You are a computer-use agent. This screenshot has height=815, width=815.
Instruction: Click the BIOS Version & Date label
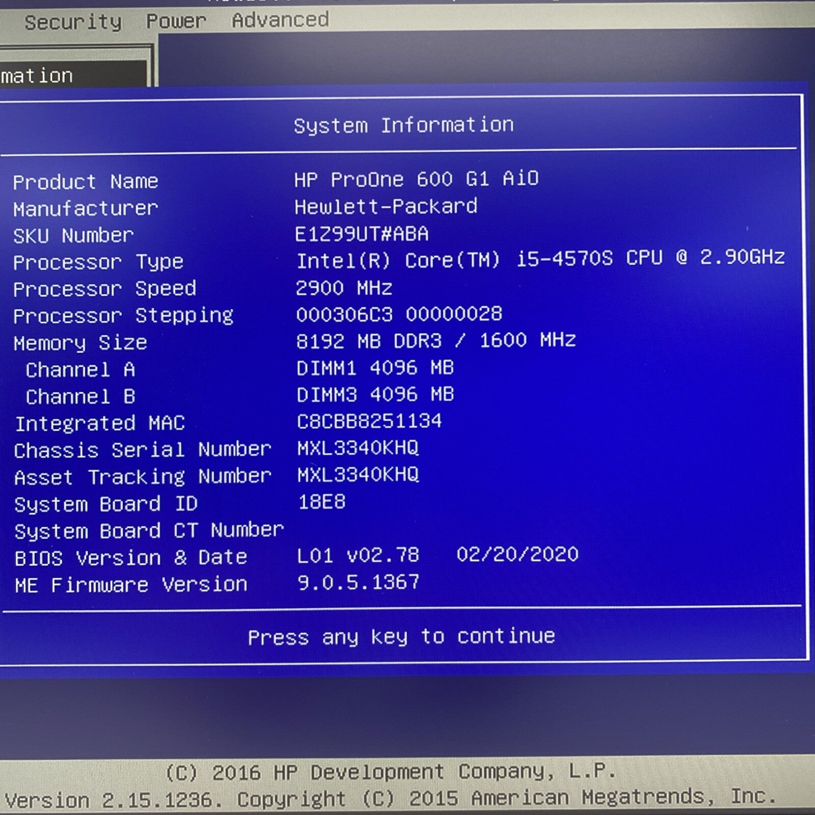130,558
